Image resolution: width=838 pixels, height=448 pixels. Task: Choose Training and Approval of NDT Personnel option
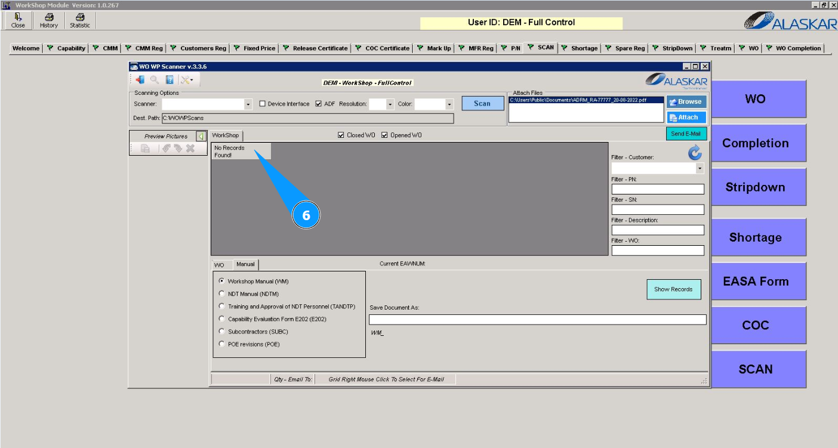click(222, 306)
